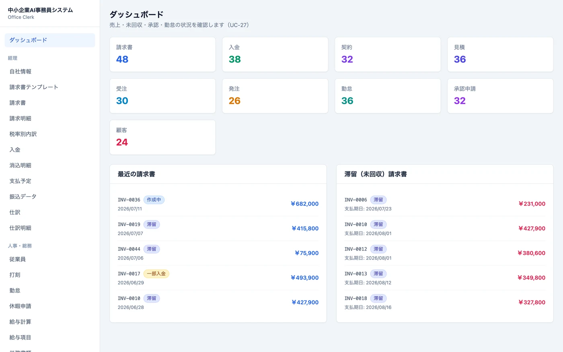The width and height of the screenshot is (563, 352).
Task: Go to 請求書テンプレート page
Action: coord(50,87)
